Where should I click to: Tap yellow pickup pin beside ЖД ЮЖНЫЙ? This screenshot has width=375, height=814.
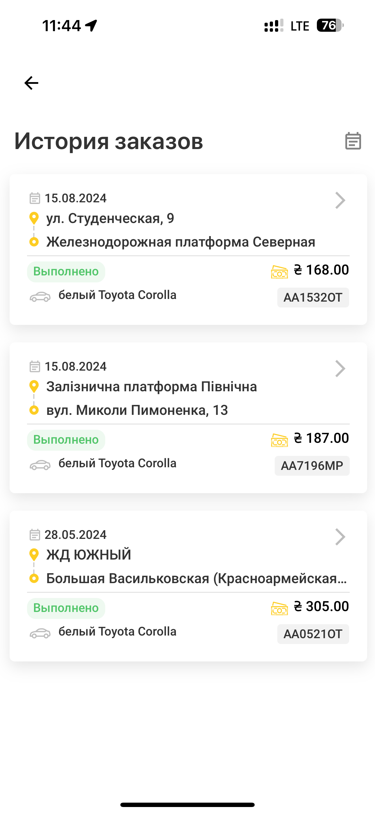34,555
